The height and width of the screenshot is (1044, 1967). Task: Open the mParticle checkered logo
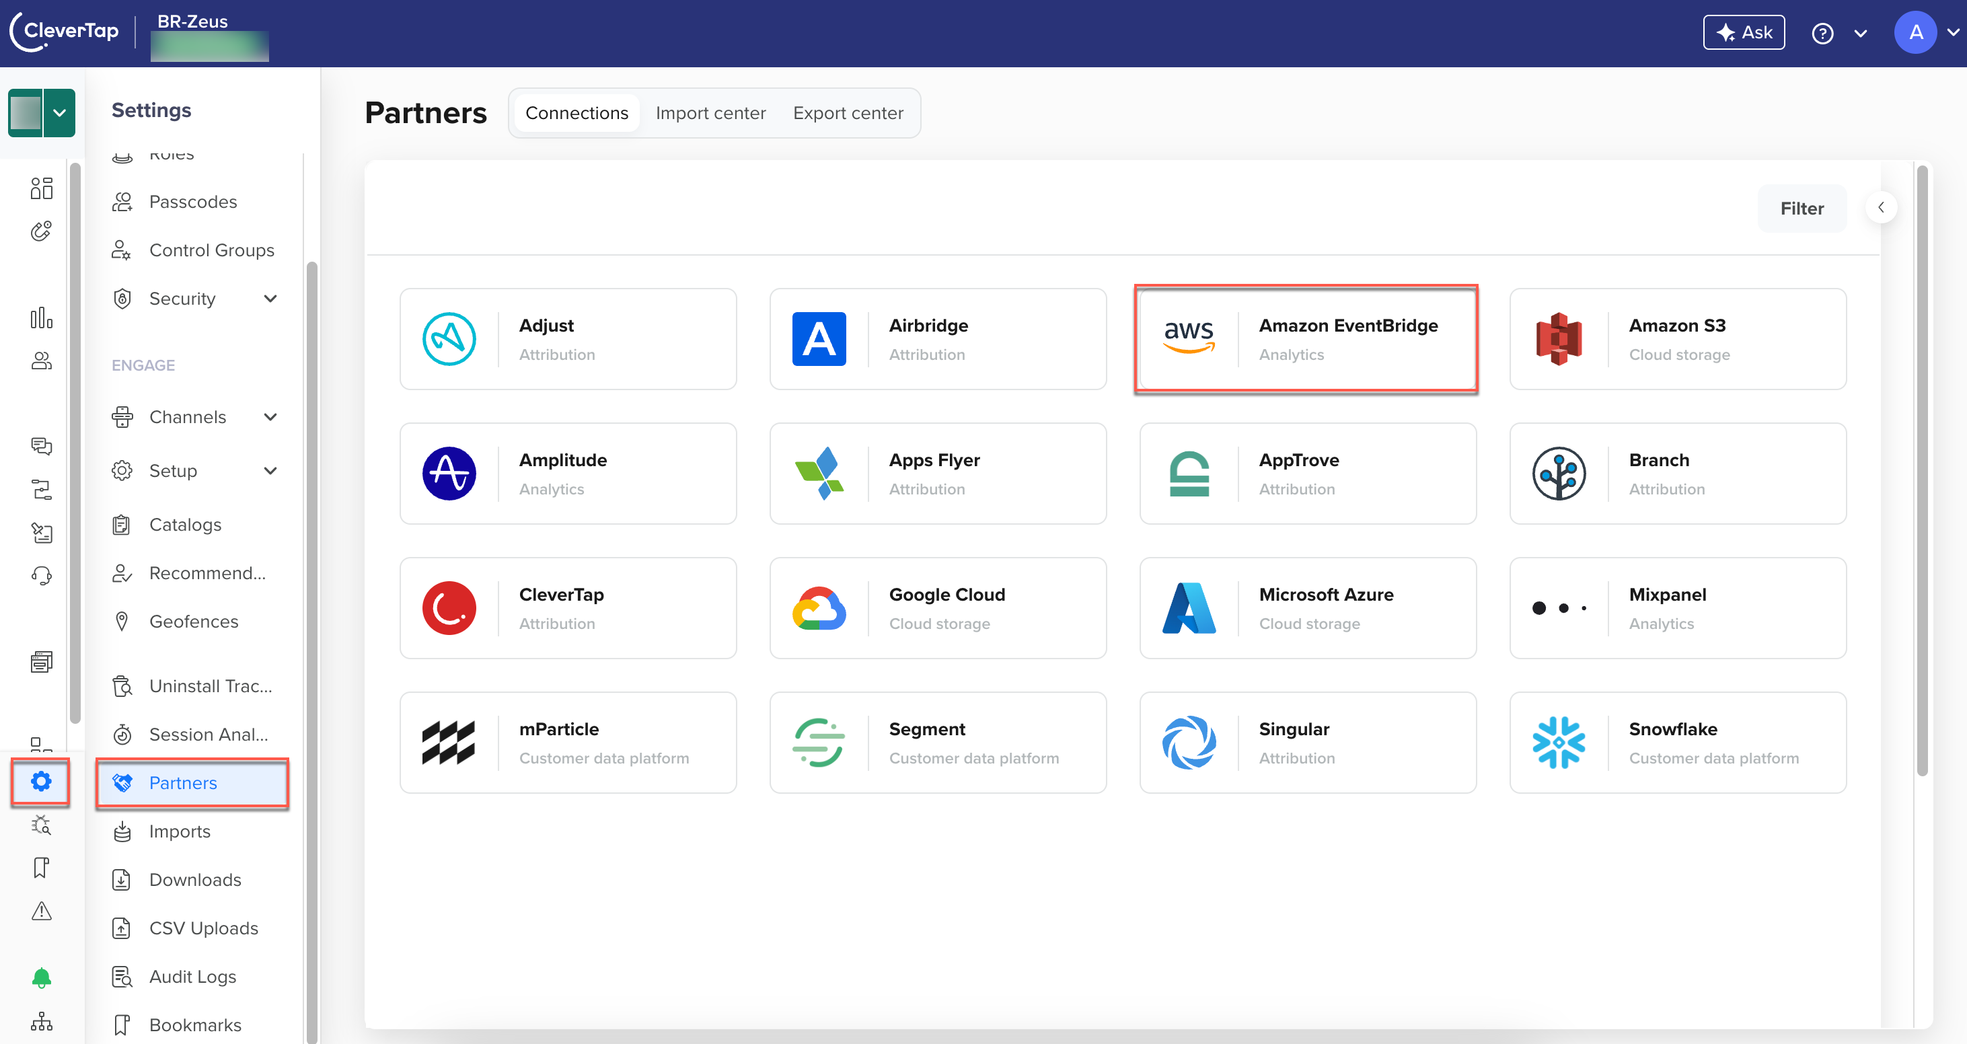pyautogui.click(x=449, y=743)
